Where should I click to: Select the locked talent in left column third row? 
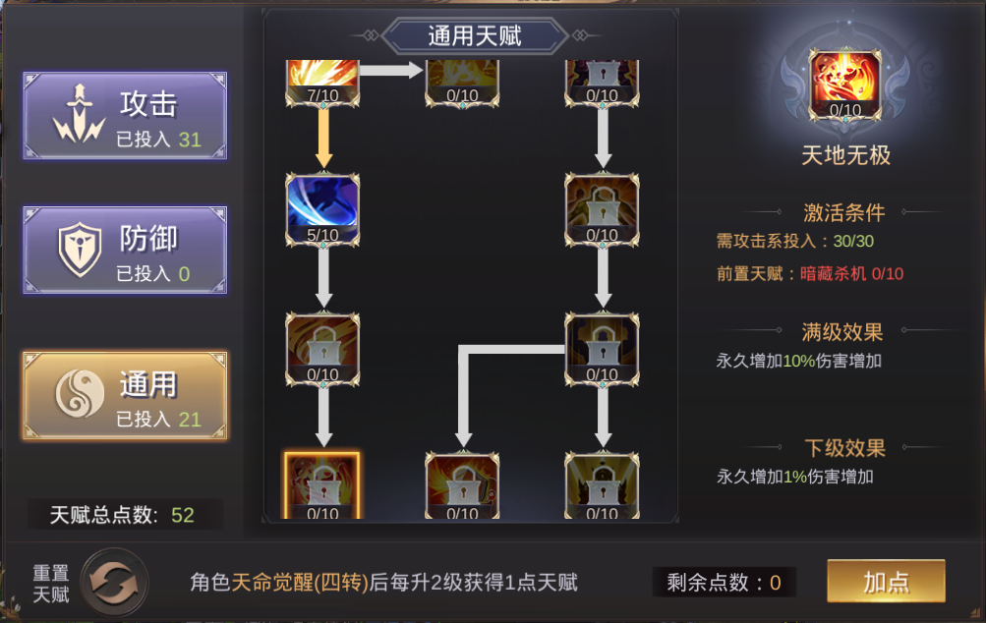[322, 349]
